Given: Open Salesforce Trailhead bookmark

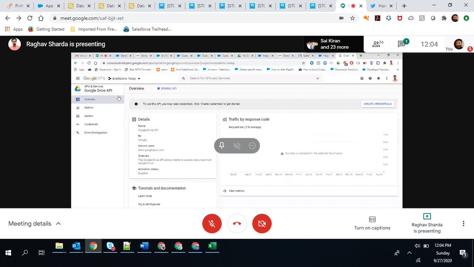Looking at the screenshot, I should tap(147, 29).
